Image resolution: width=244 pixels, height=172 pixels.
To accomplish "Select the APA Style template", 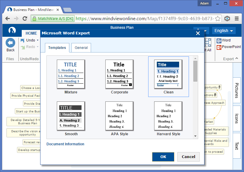I will tap(119, 116).
